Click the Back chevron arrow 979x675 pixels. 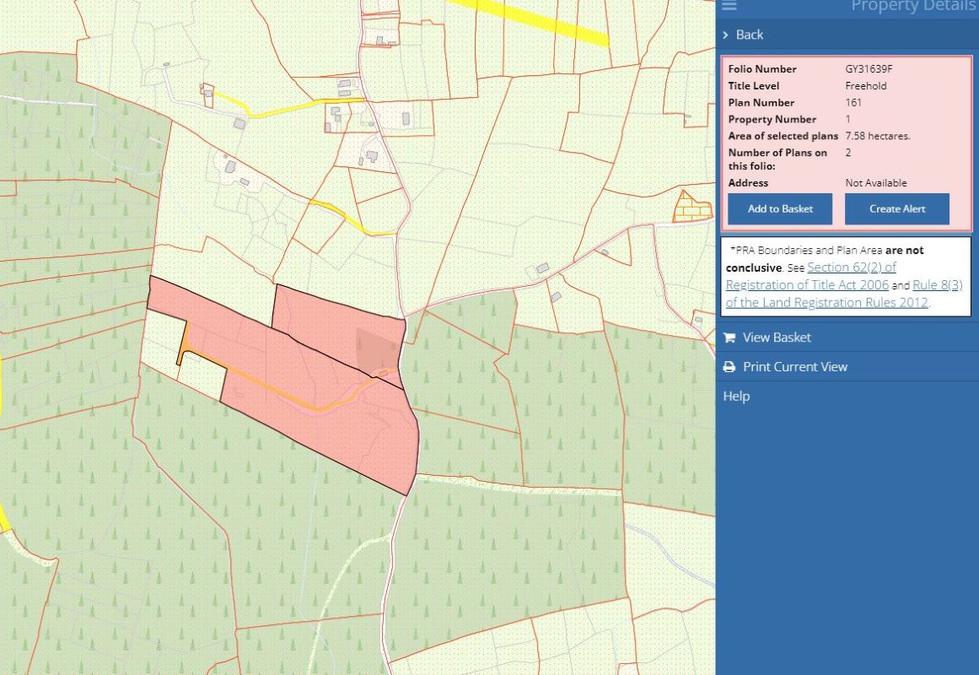(x=725, y=35)
